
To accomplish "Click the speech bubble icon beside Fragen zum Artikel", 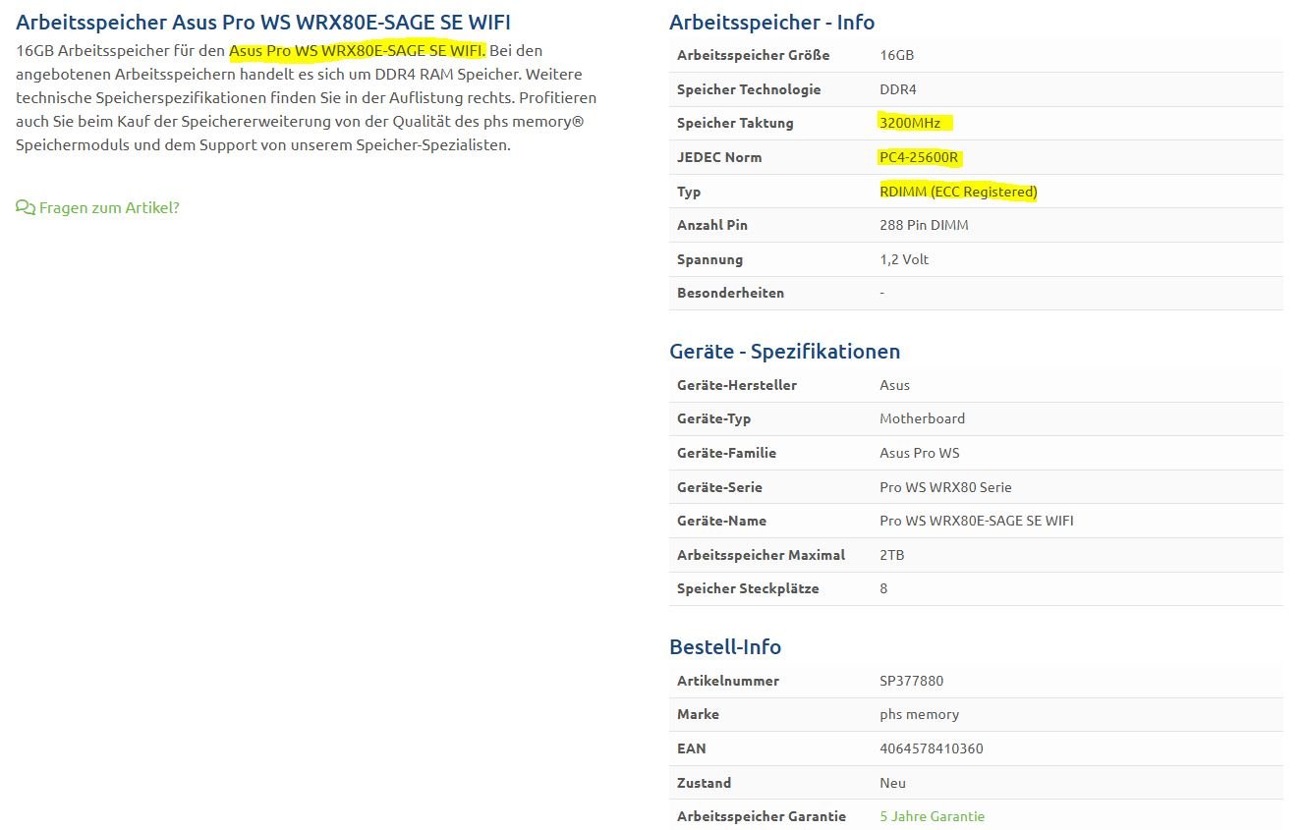I will click(x=26, y=208).
